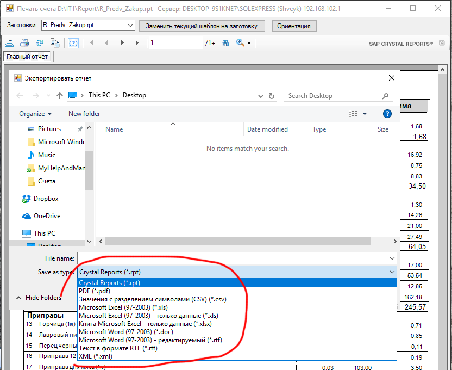
Task: Click the blue Help icon
Action: coord(387,114)
